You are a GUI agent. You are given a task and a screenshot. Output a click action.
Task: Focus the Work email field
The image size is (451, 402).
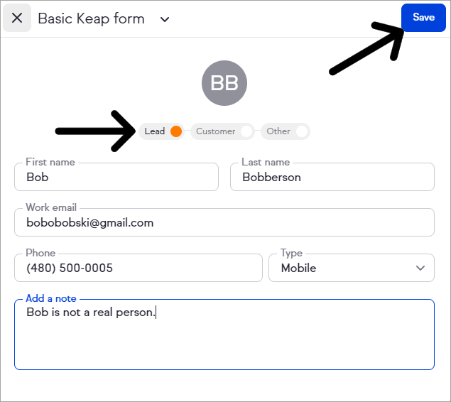click(224, 222)
